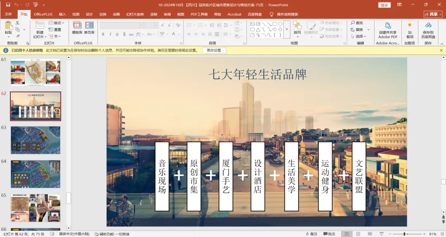Open the 模板库 template library icon
The image size is (446, 237).
click(77, 25)
